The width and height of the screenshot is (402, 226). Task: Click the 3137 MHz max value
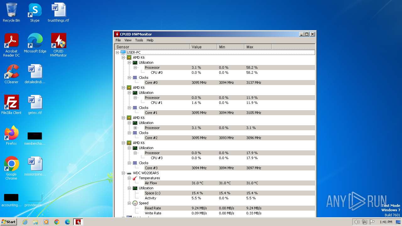[x=254, y=83]
